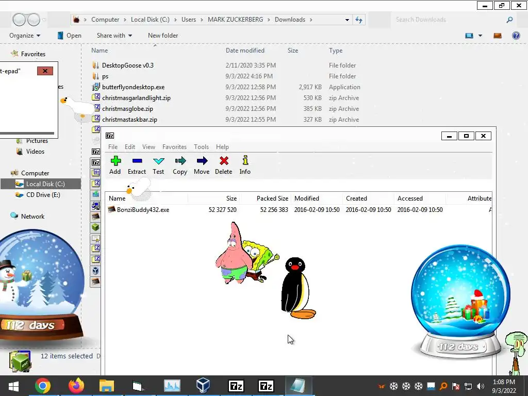The height and width of the screenshot is (396, 528).
Task: Open the Info tool in 7-Zip
Action: tap(245, 165)
